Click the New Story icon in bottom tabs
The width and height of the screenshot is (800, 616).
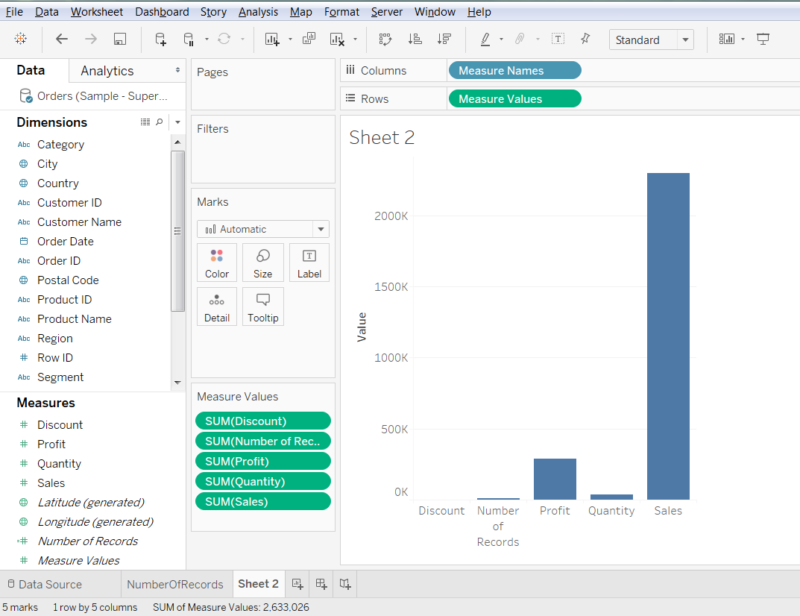pyautogui.click(x=345, y=584)
